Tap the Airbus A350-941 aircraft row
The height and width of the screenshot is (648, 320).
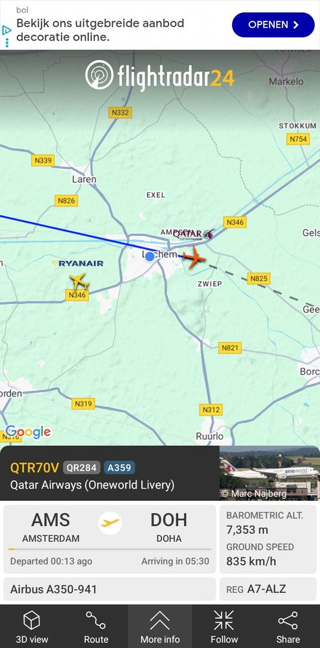point(109,589)
